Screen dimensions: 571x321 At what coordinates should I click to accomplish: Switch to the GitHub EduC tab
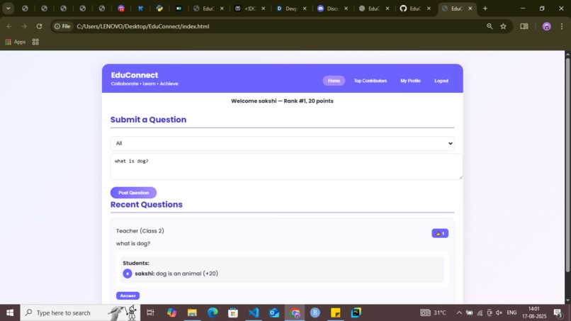point(411,9)
